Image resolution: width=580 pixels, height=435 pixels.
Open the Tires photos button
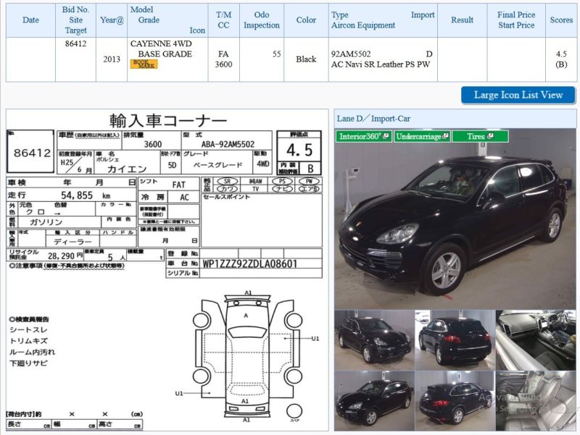click(480, 136)
